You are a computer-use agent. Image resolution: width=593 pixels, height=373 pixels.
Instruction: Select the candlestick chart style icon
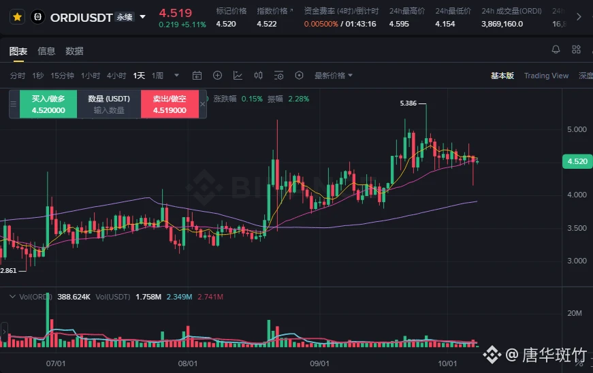click(x=258, y=76)
